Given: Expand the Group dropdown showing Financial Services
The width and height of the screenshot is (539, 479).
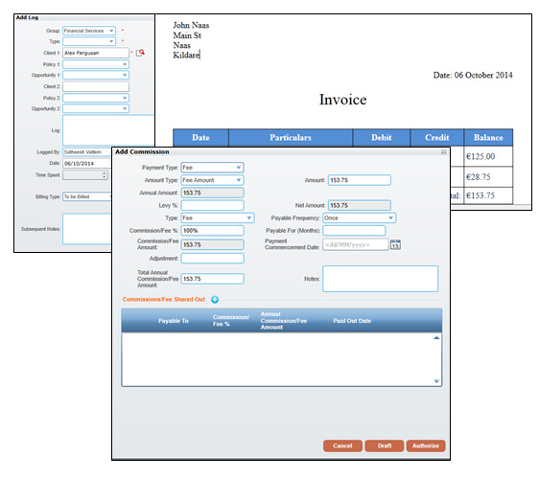Looking at the screenshot, I should point(89,31).
